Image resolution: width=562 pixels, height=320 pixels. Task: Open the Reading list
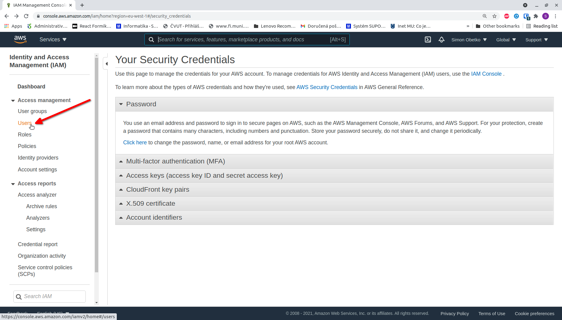point(542,26)
